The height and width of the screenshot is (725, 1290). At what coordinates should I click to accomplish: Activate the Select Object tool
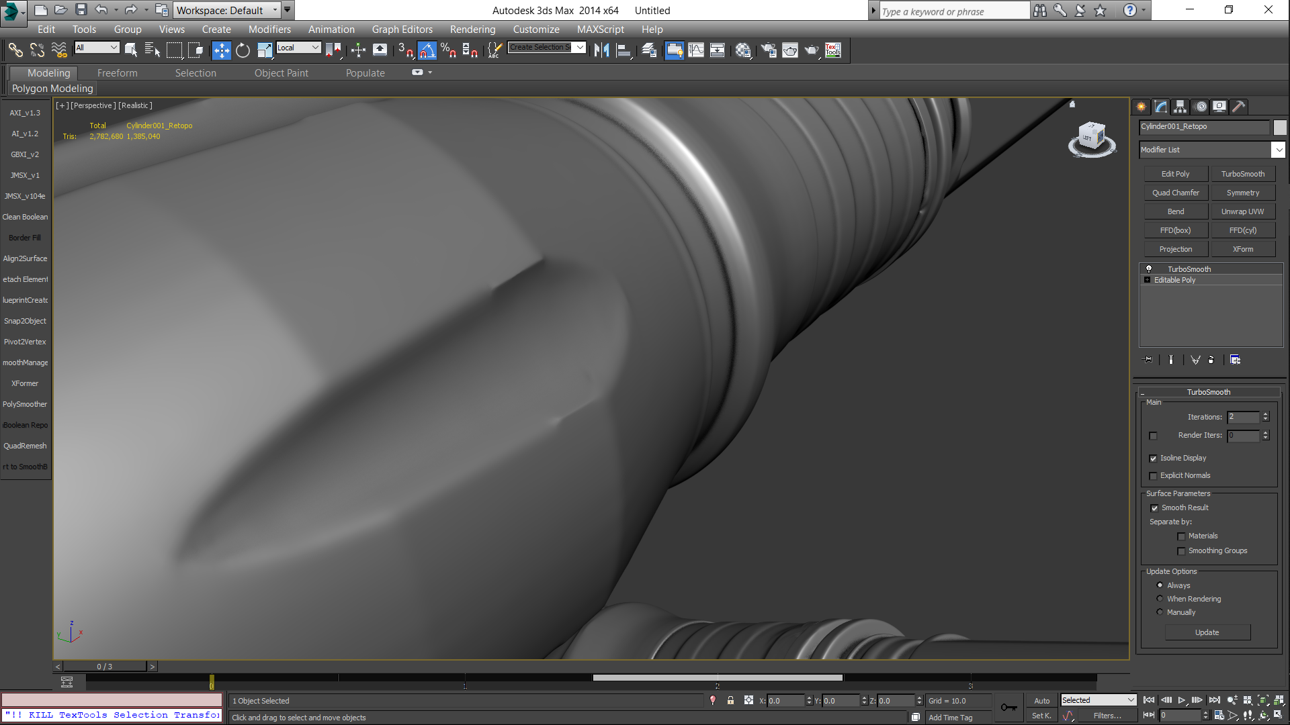[131, 50]
